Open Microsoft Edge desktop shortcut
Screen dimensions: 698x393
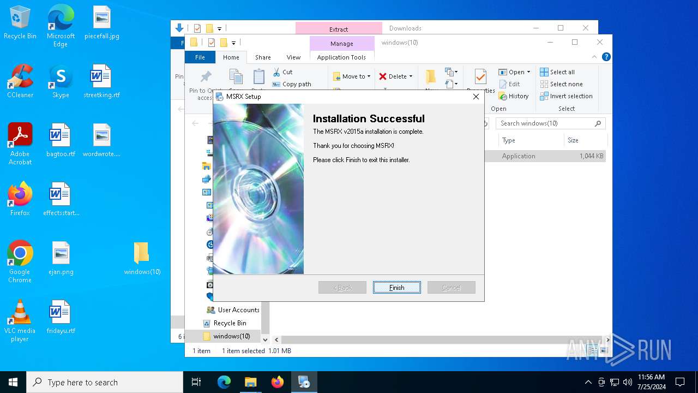click(x=61, y=26)
